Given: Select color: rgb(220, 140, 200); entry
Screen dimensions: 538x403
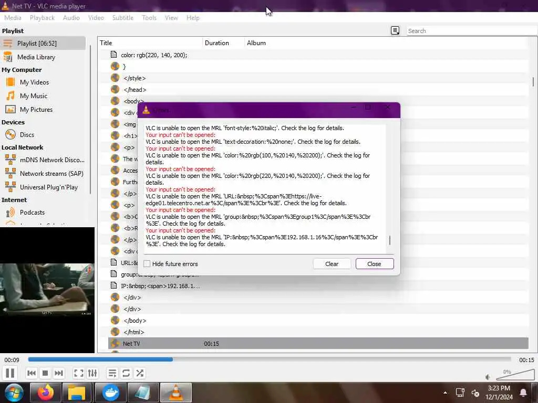Looking at the screenshot, I should coord(154,55).
